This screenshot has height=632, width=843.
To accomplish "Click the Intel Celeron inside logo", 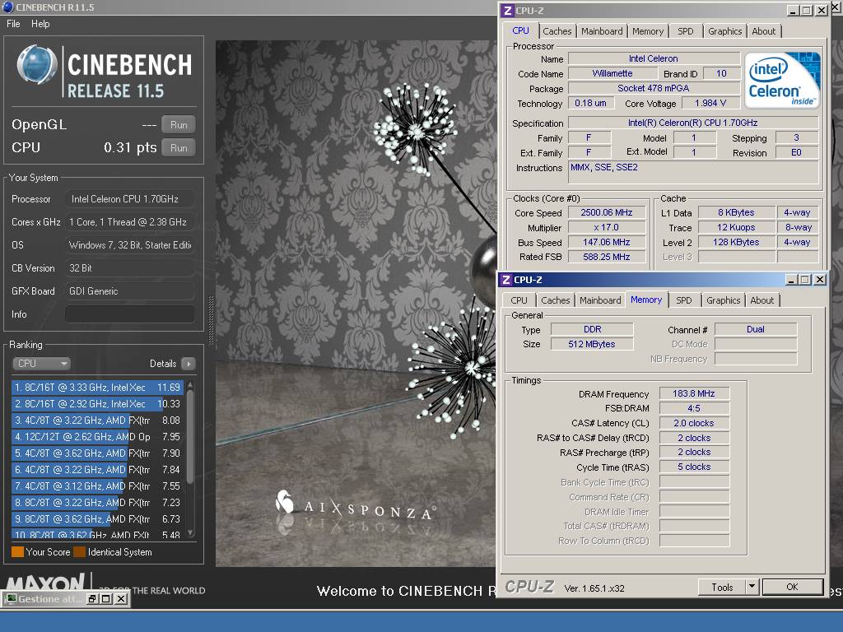I will pos(782,80).
